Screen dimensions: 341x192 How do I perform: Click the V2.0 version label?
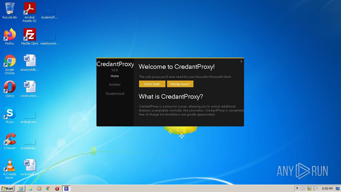tap(115, 70)
